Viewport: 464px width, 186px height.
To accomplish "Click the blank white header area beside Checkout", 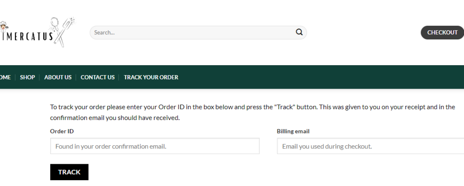I will (362, 33).
